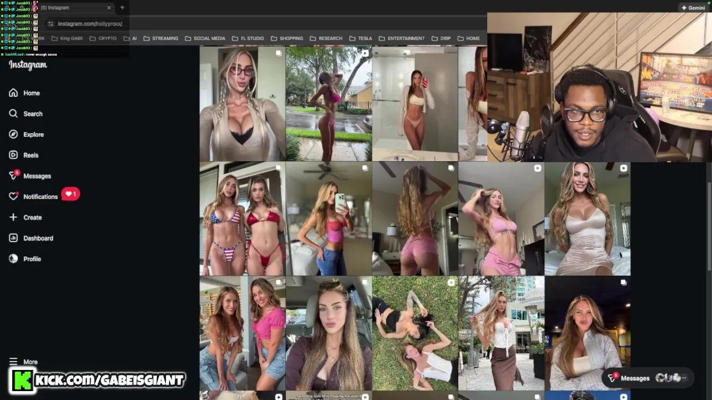Click the Search magnifier icon
This screenshot has width=712, height=400.
click(x=13, y=113)
